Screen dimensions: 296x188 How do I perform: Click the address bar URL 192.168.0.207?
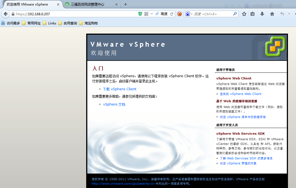point(33,14)
